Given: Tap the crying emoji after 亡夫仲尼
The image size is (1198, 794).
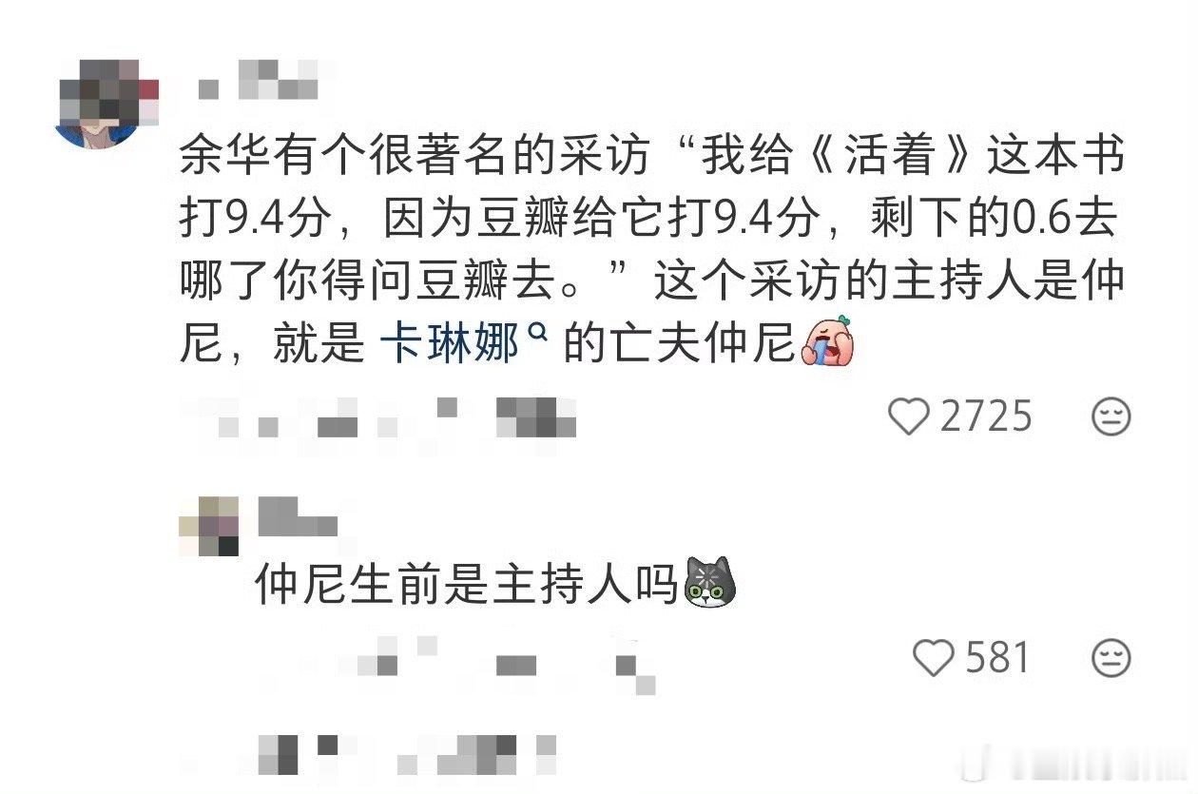Looking at the screenshot, I should point(828,340).
